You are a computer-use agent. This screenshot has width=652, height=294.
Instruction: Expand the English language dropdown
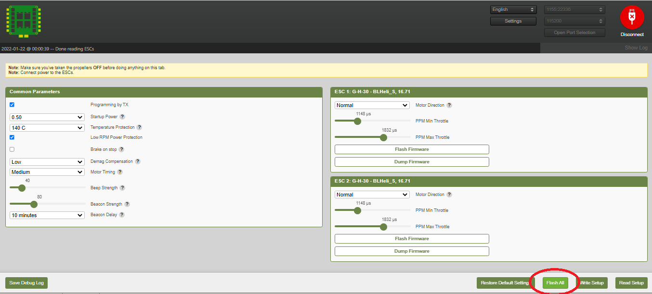pos(513,10)
